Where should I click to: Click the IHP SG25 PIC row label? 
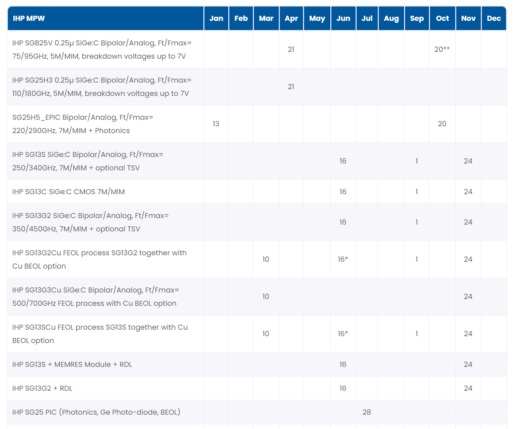96,412
